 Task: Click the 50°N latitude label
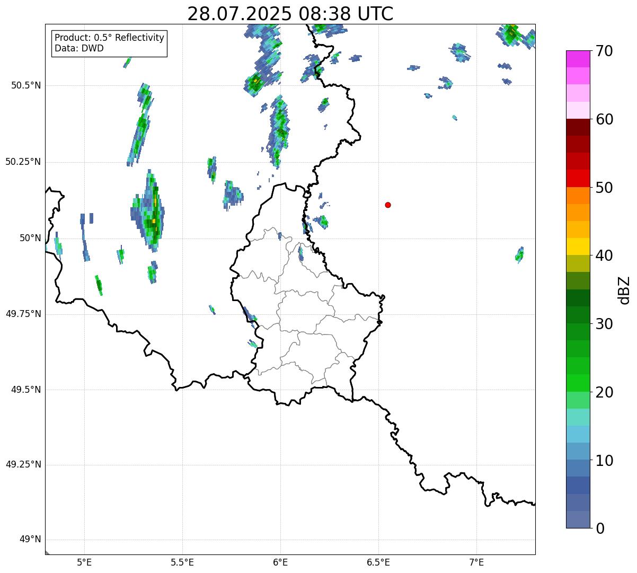point(30,238)
